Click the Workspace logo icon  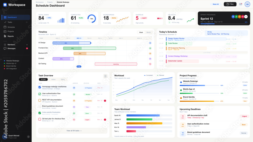[5, 5]
